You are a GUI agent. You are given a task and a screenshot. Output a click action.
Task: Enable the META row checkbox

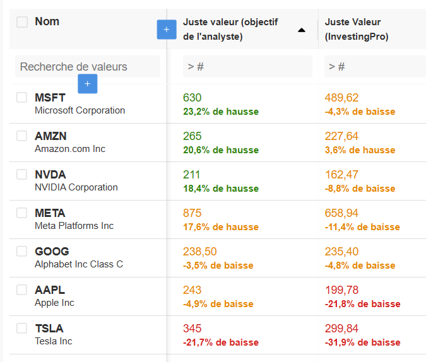point(22,213)
